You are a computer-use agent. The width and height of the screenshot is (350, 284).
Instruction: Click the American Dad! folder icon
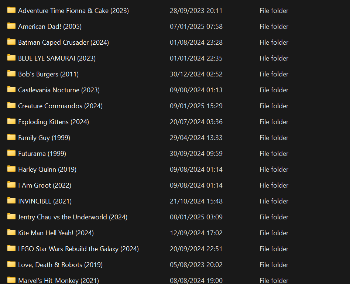pyautogui.click(x=11, y=26)
